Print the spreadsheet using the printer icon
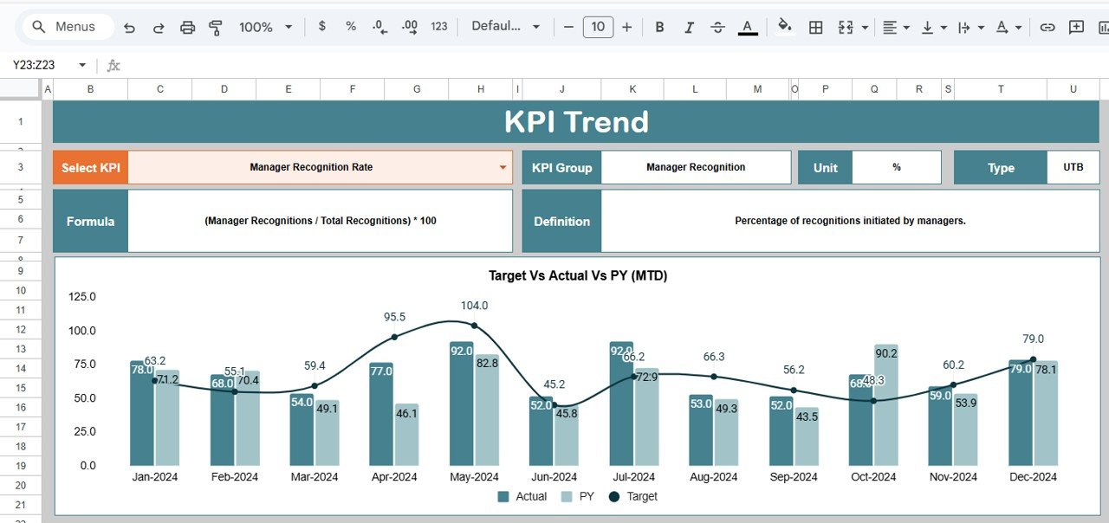Screen dimensions: 1109x523 pos(187,28)
